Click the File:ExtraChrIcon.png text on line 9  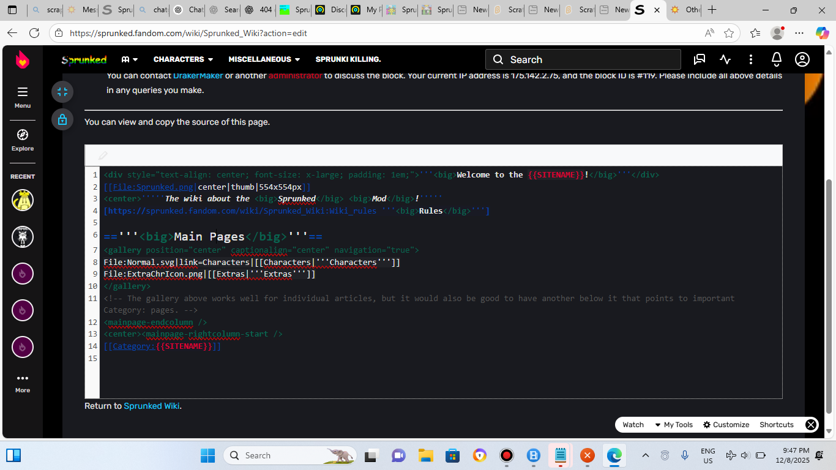[x=153, y=274]
